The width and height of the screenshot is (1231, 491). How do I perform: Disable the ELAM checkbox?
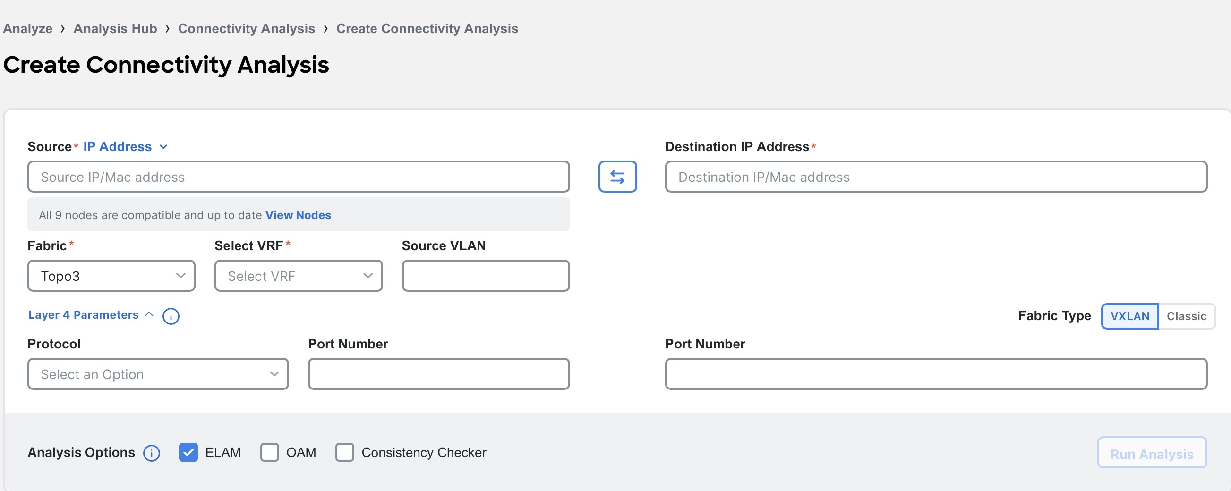(x=188, y=452)
